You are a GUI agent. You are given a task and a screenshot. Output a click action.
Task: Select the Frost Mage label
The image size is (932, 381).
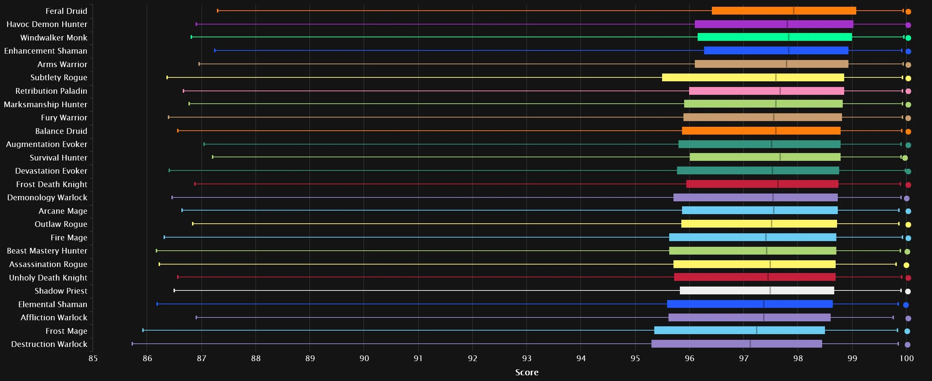pos(66,331)
